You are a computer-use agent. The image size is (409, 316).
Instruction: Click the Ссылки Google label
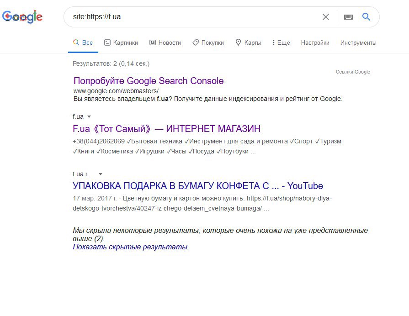point(353,72)
